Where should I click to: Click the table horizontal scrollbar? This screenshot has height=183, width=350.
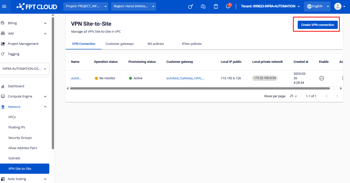coord(200,88)
